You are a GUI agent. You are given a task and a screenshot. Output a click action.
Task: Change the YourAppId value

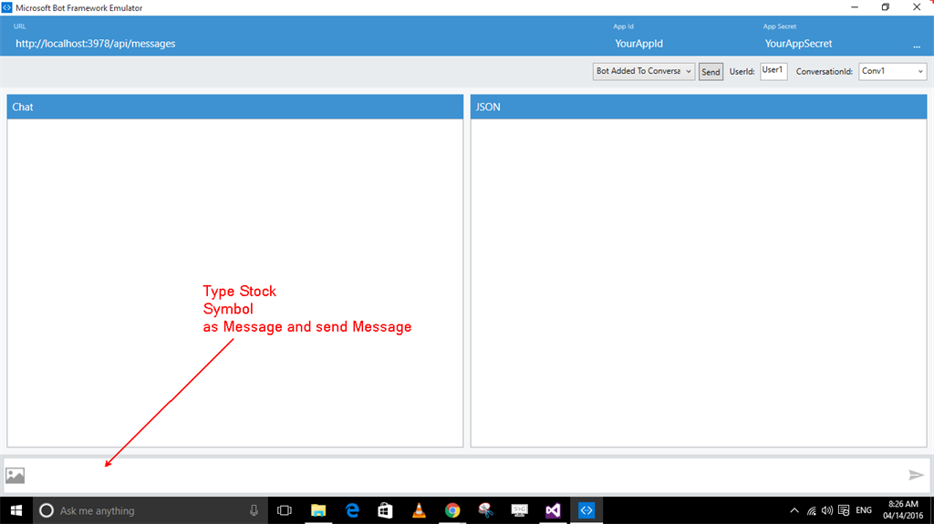[638, 44]
